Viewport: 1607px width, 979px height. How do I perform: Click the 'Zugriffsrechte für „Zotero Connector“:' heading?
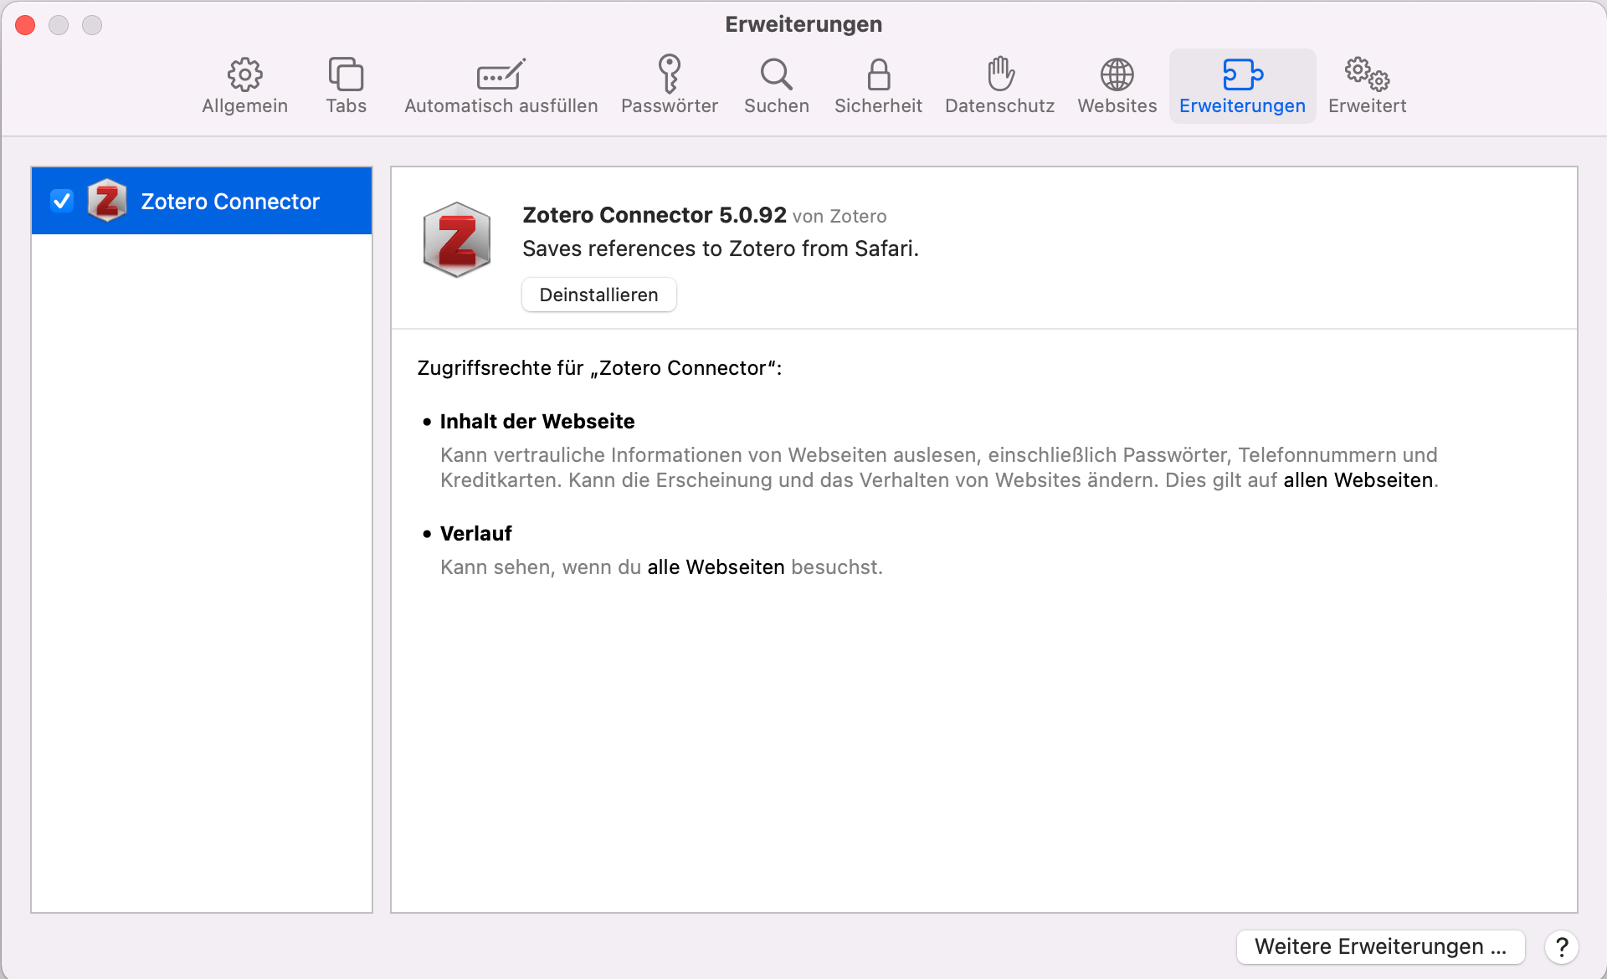[599, 368]
